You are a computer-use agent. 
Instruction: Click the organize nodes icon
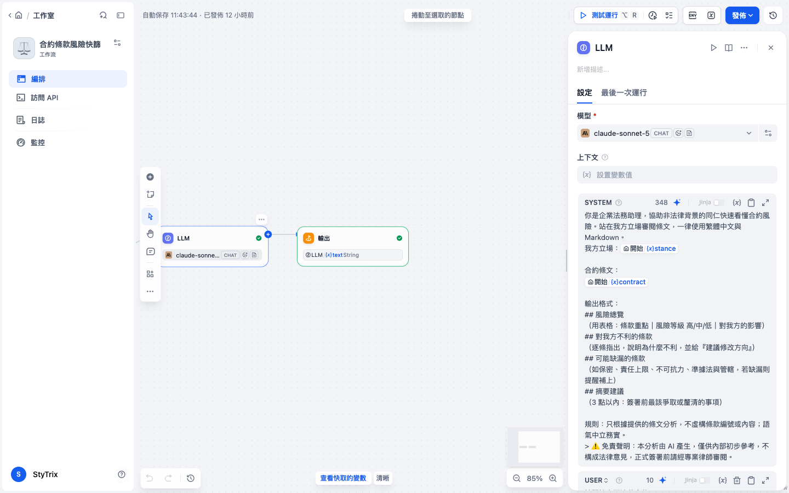click(150, 274)
